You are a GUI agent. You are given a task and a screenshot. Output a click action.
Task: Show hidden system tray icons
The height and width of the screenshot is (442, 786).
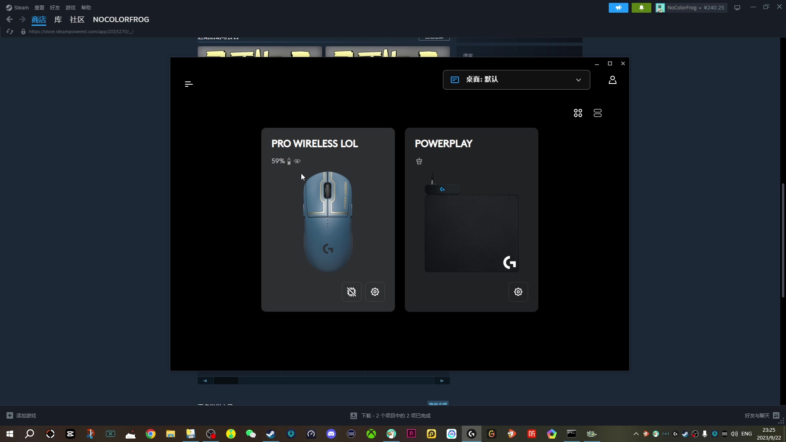636,434
